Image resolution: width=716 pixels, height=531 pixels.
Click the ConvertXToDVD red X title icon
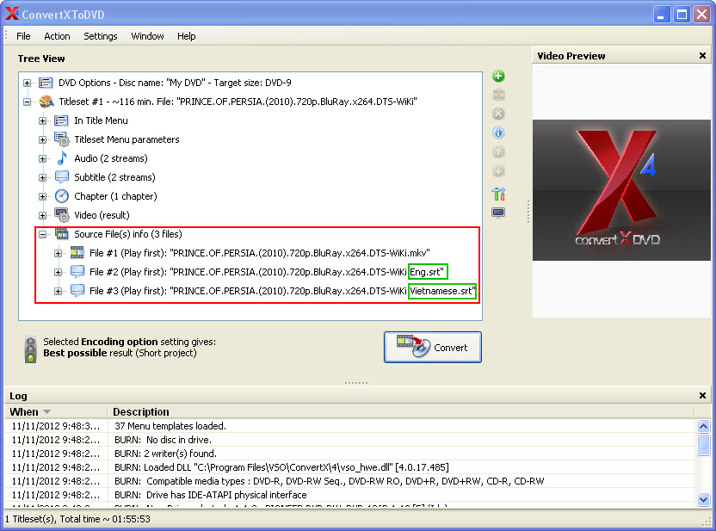coord(12,14)
